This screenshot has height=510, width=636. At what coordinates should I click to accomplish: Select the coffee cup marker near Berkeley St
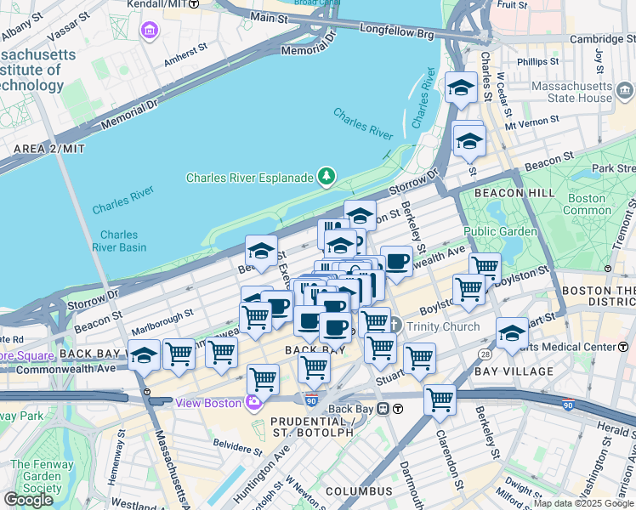[397, 264]
